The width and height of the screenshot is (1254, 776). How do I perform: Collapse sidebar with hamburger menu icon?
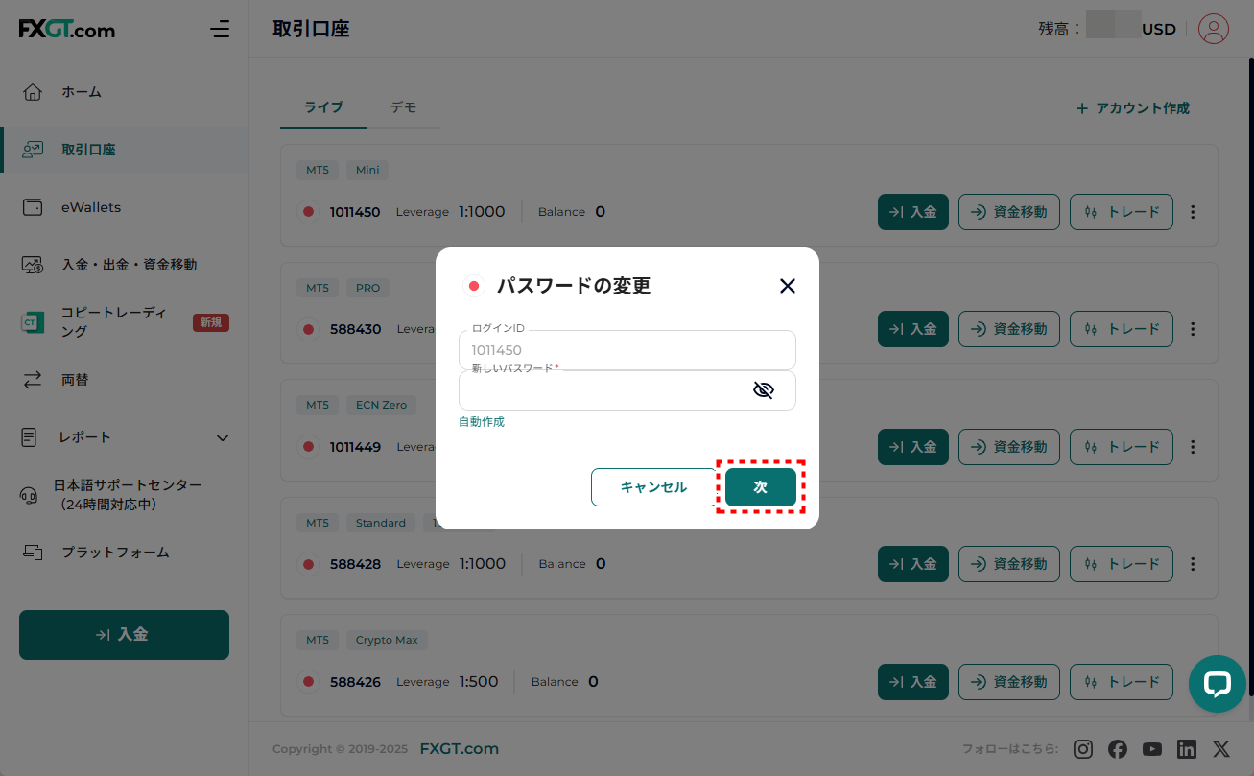[x=220, y=29]
